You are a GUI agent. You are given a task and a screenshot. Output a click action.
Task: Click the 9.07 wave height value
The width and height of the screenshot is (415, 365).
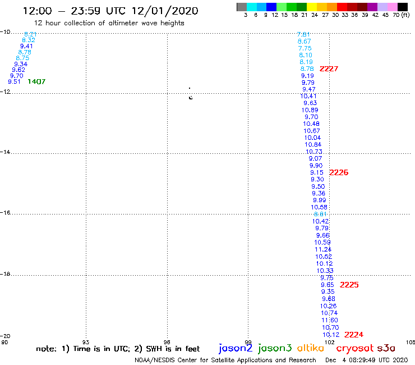click(316, 159)
